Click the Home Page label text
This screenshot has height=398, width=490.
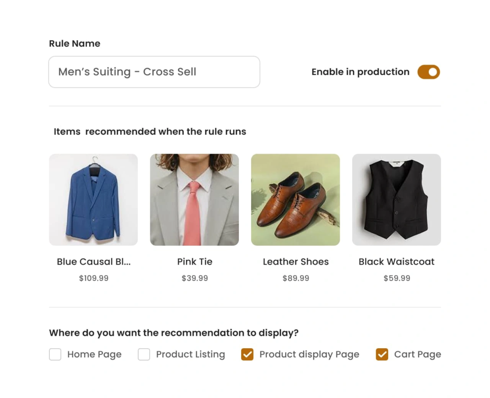[x=94, y=354]
